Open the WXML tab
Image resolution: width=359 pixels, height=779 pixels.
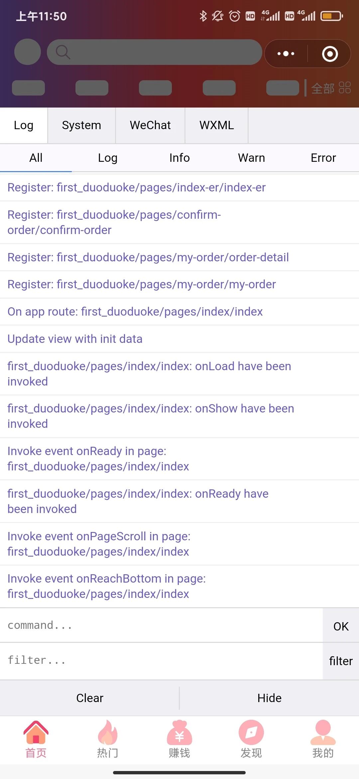tap(217, 125)
